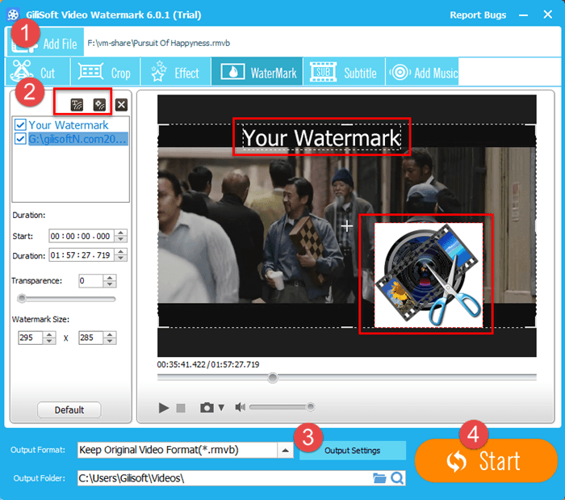
Task: Uncheck the 'Your Watermark' checkbox
Action: (x=20, y=125)
